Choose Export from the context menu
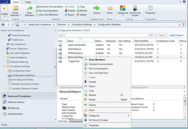188x129 pixels. coord(92,86)
